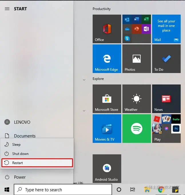Open OneDrive in the Office folder tile
This screenshot has height=195, width=185.
point(127,29)
